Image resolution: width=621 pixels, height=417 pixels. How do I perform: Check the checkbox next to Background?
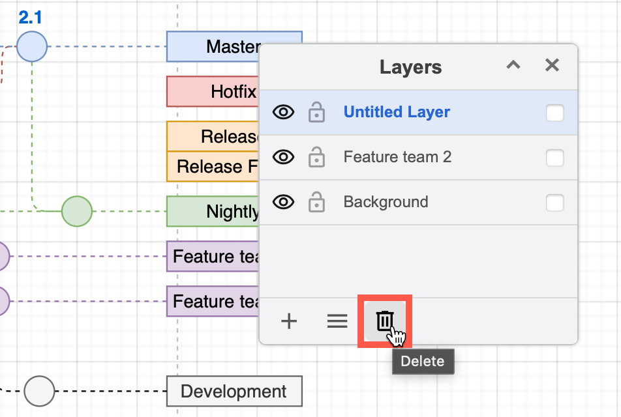pyautogui.click(x=554, y=202)
